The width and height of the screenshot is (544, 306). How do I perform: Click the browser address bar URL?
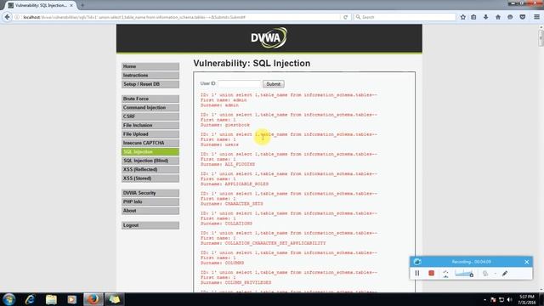134,17
